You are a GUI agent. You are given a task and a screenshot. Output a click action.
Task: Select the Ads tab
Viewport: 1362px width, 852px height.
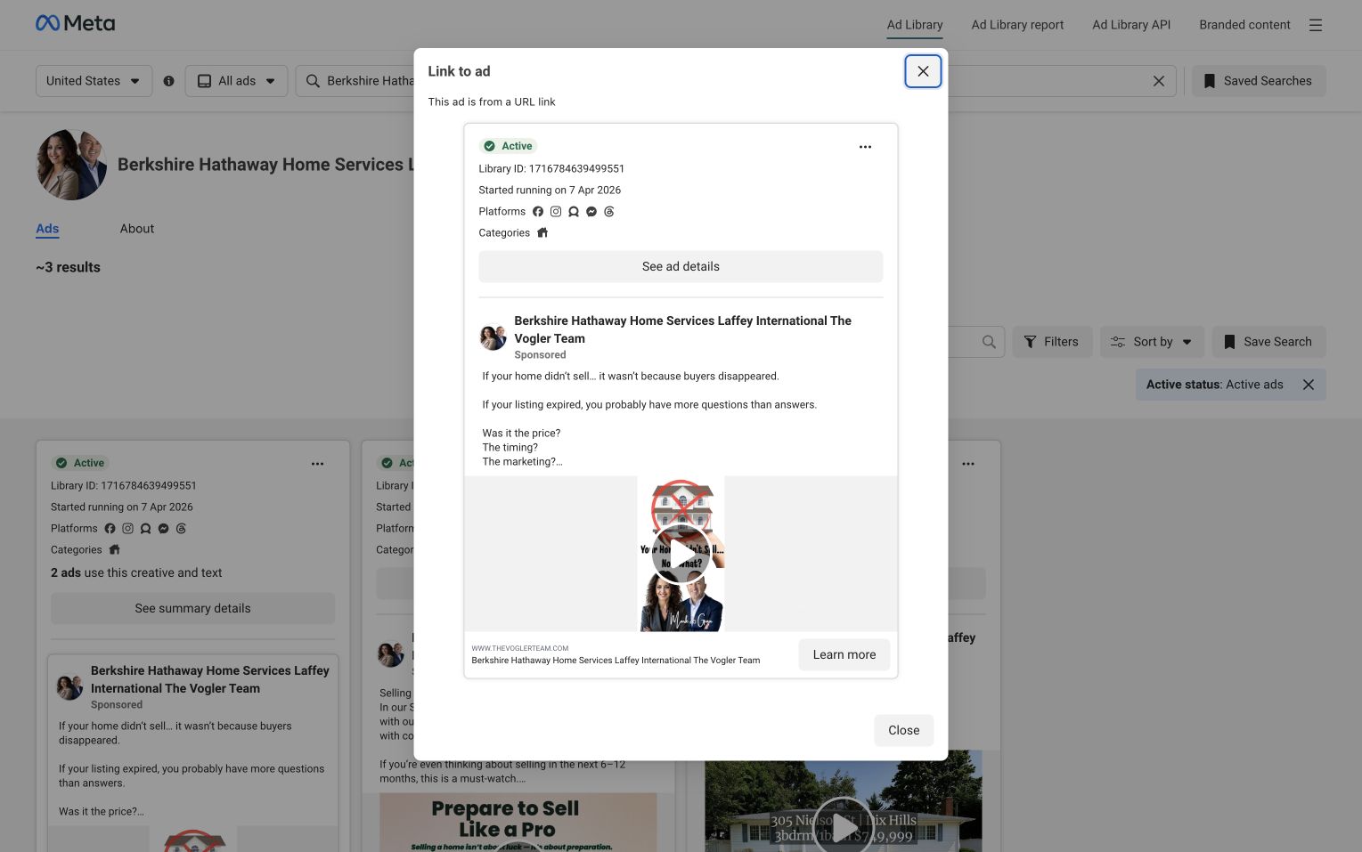coord(47,229)
